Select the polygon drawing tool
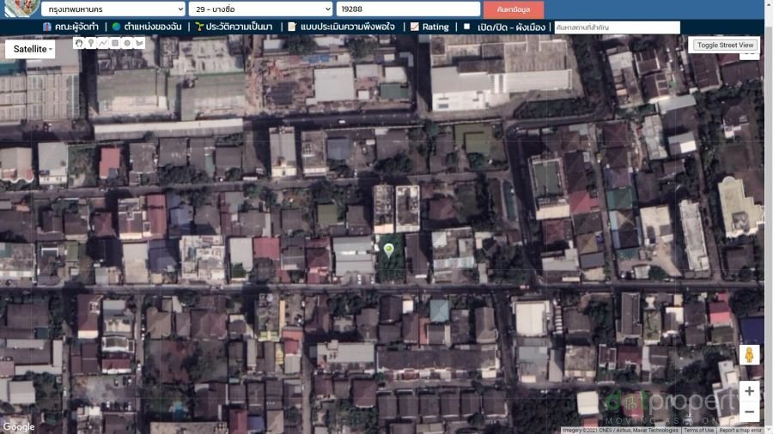 pos(139,43)
